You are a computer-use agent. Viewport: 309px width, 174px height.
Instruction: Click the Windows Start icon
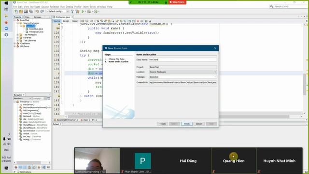tap(6, 3)
